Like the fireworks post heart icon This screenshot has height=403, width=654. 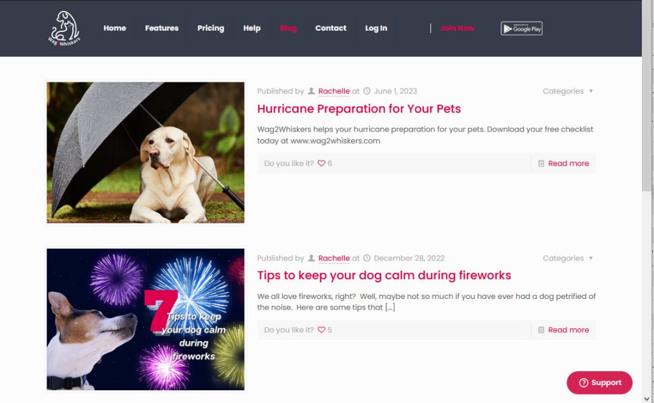(321, 330)
